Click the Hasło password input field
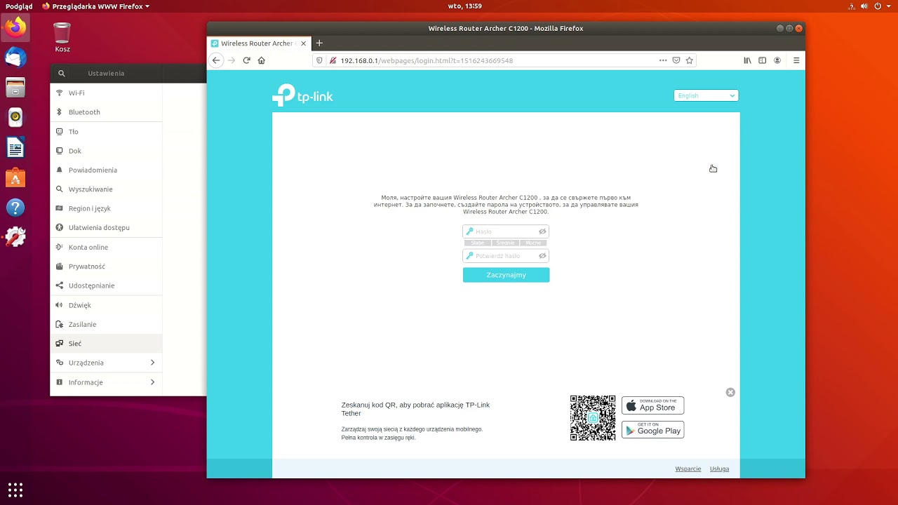This screenshot has width=898, height=505. tap(506, 231)
